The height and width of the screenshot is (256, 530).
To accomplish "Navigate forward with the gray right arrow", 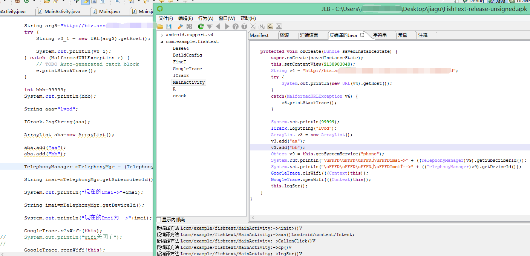I will tap(227, 26).
